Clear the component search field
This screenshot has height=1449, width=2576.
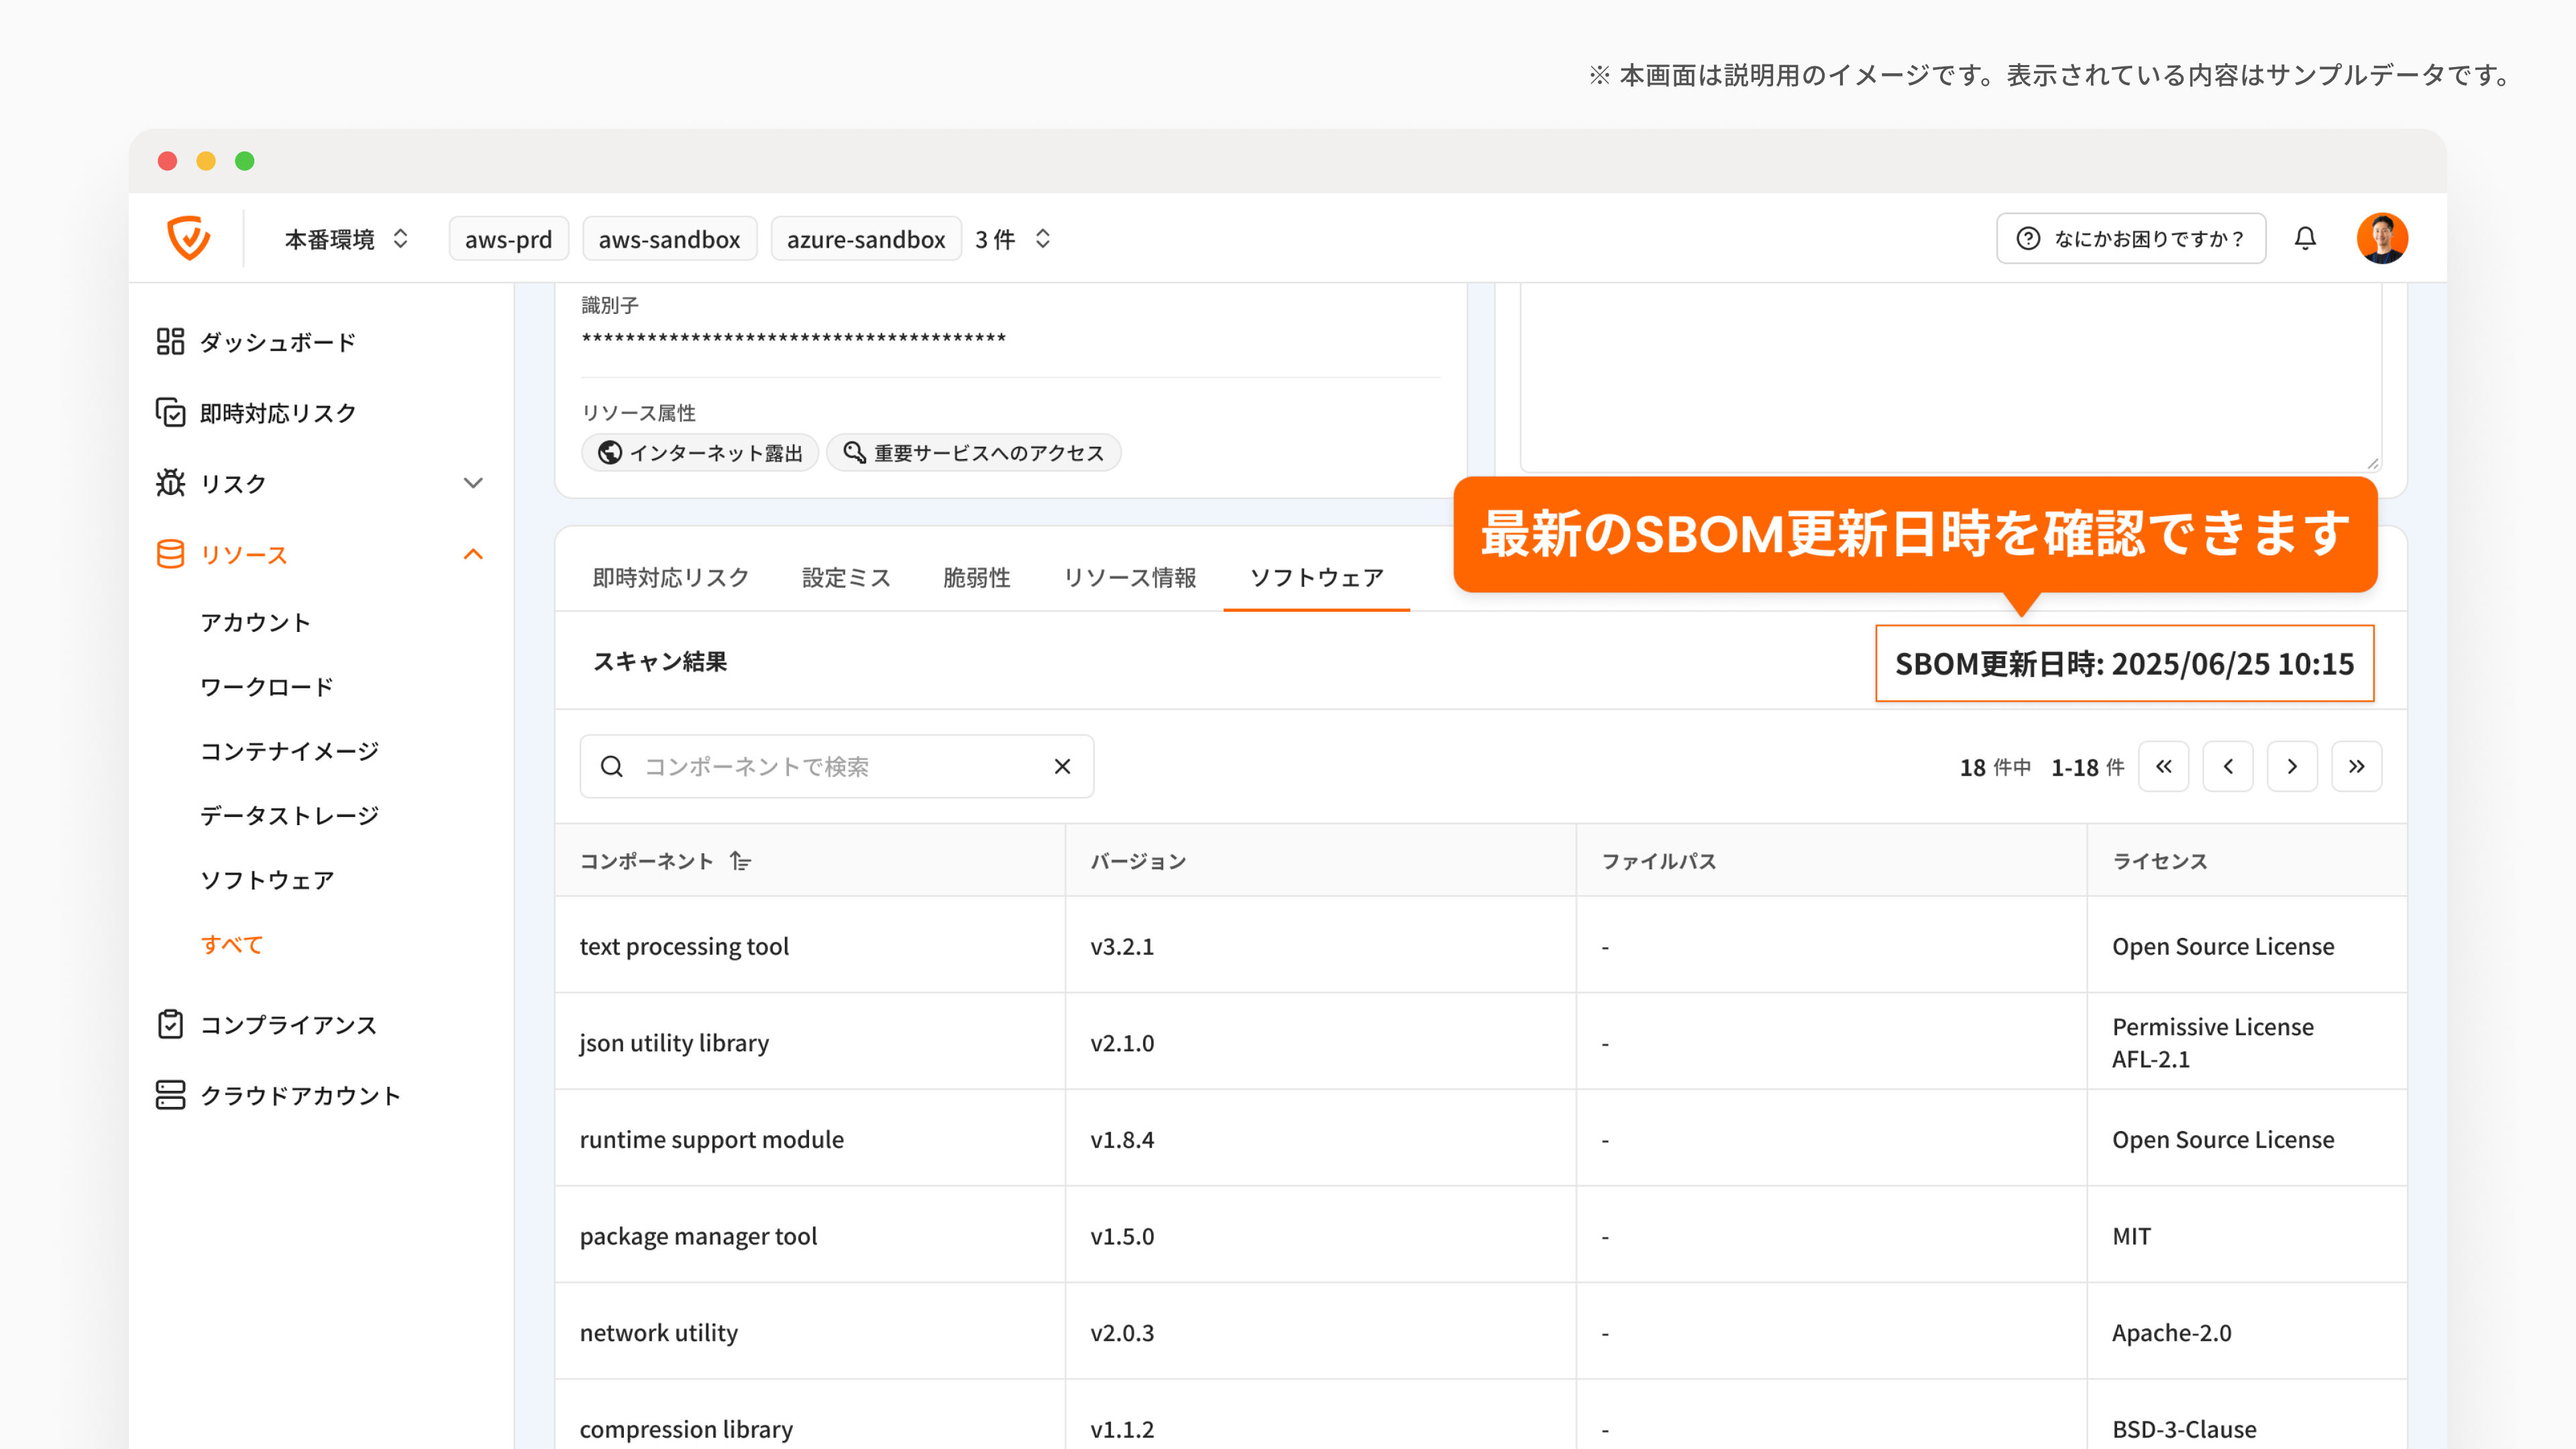(x=1062, y=767)
